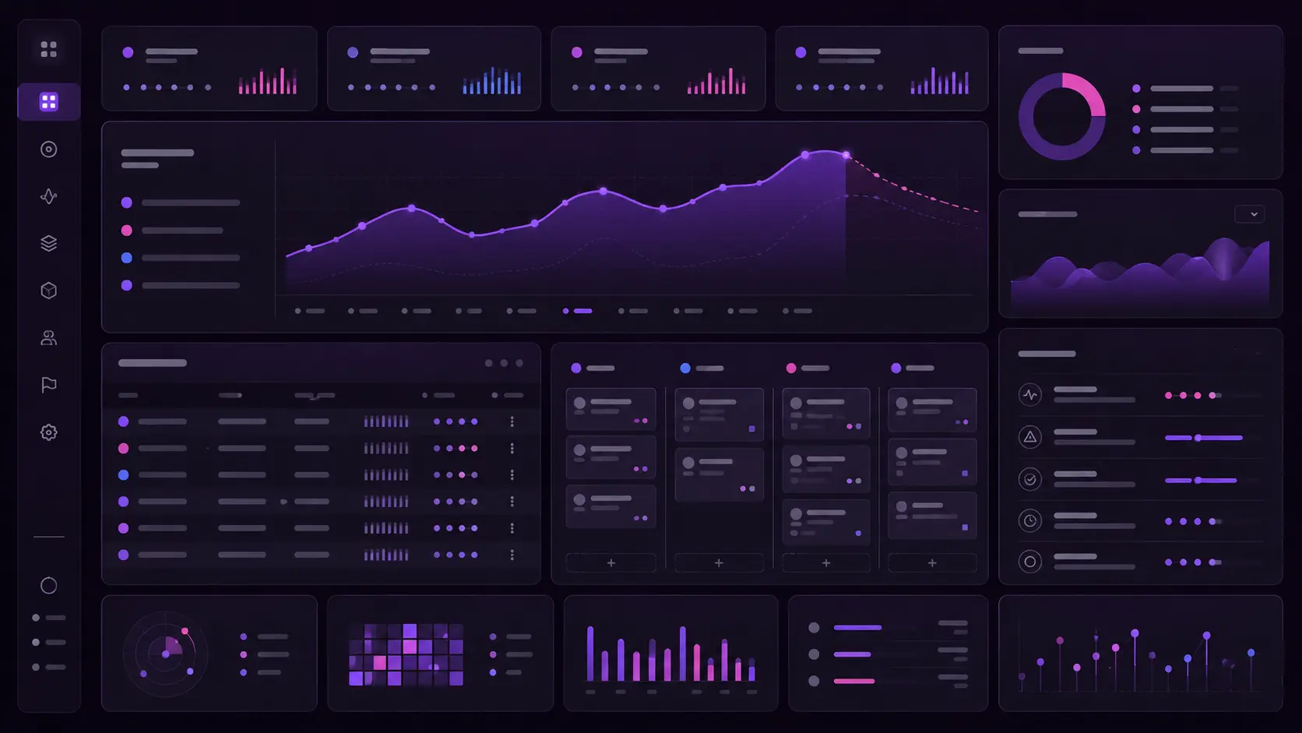Open the settings gear icon in sidebar
This screenshot has width=1302, height=733.
(48, 432)
